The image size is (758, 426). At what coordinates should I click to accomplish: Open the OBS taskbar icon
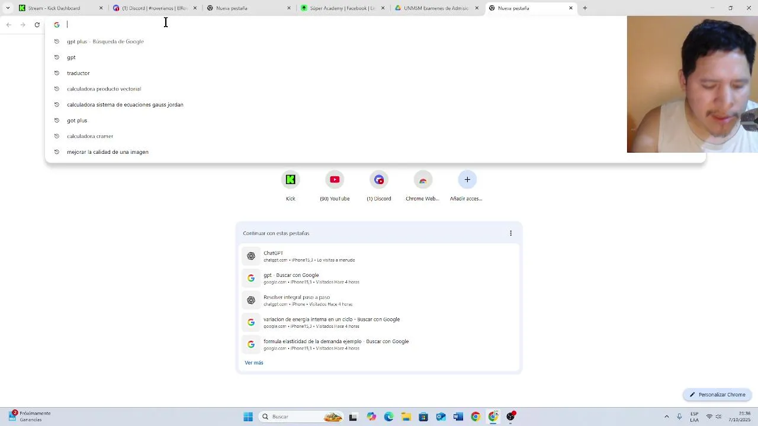(510, 417)
